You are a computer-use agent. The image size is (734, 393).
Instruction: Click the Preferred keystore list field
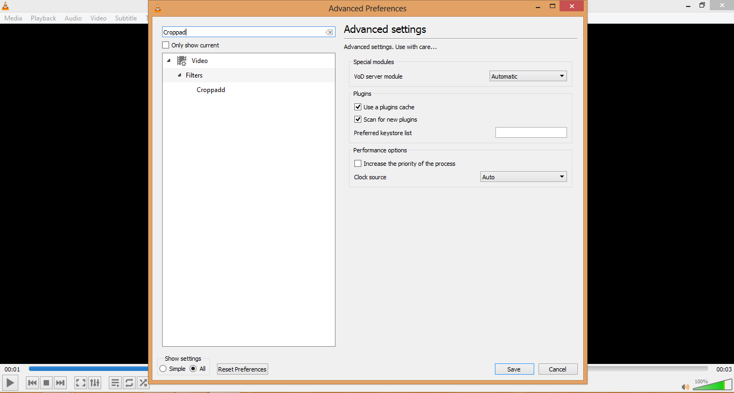tap(531, 132)
